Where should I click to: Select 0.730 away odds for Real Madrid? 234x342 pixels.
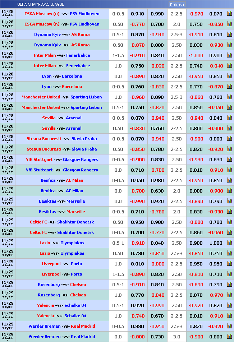pos(157,337)
